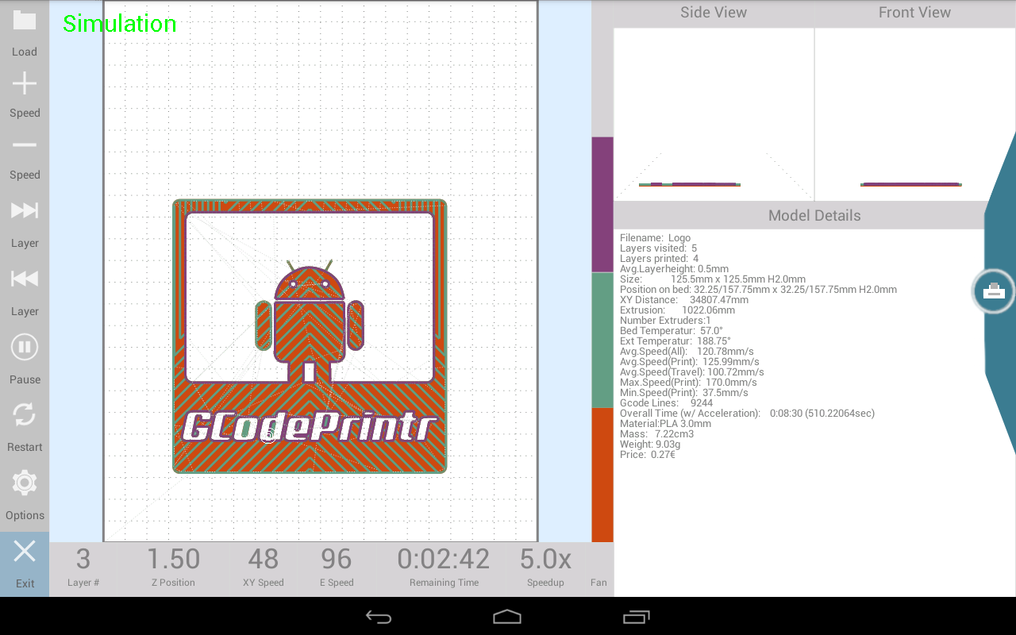Select the Material:PLA 3.0mm line
Image resolution: width=1016 pixels, height=635 pixels.
tap(666, 423)
